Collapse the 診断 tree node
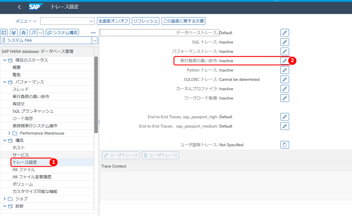The image size is (352, 216). [4, 206]
